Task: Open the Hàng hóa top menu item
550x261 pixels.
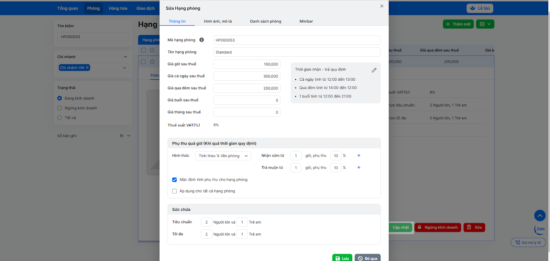Action: point(118,8)
